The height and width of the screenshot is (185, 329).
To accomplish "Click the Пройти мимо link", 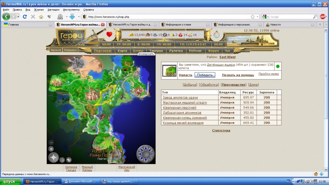I will pyautogui.click(x=269, y=74).
